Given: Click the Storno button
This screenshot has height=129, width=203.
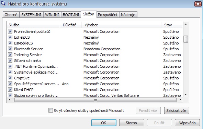Looking at the screenshot, I should [132, 123].
